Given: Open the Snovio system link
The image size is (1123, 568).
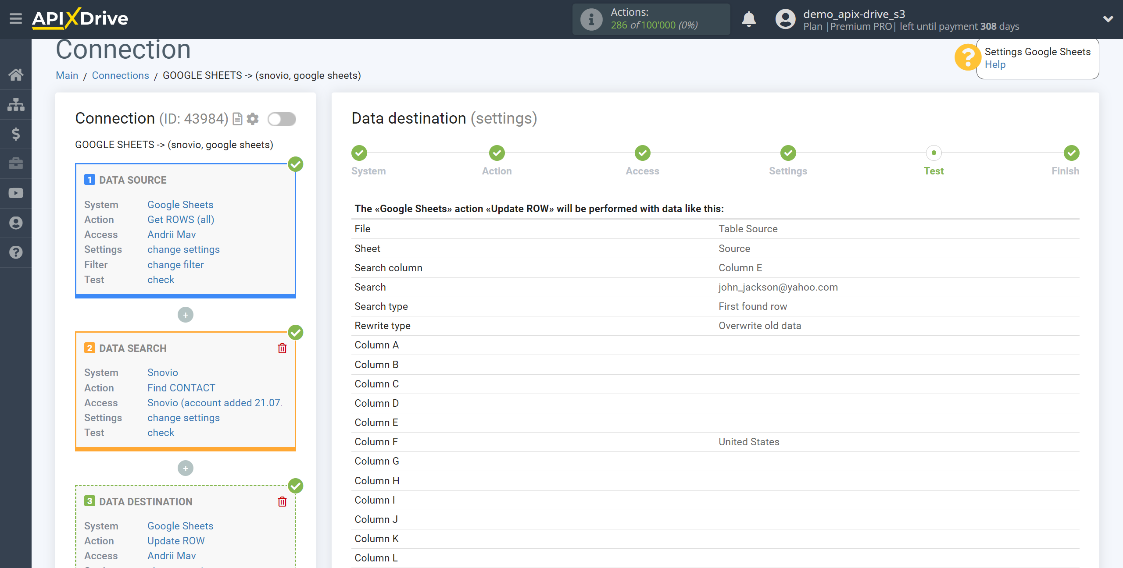Looking at the screenshot, I should [162, 373].
